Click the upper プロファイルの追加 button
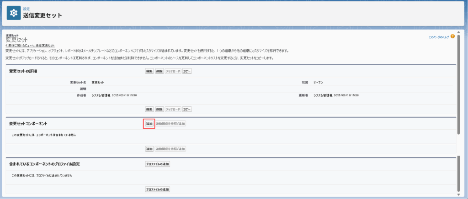Viewport: 468px width, 199px height. pos(157,164)
